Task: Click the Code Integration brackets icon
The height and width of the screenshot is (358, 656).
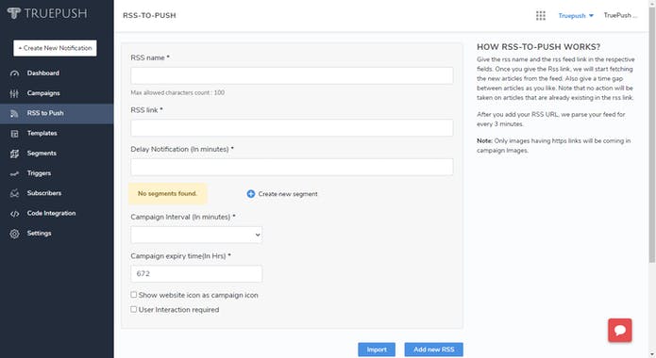Action: [14, 214]
